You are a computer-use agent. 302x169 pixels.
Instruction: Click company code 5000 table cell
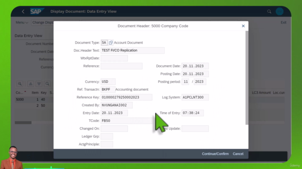20,100
